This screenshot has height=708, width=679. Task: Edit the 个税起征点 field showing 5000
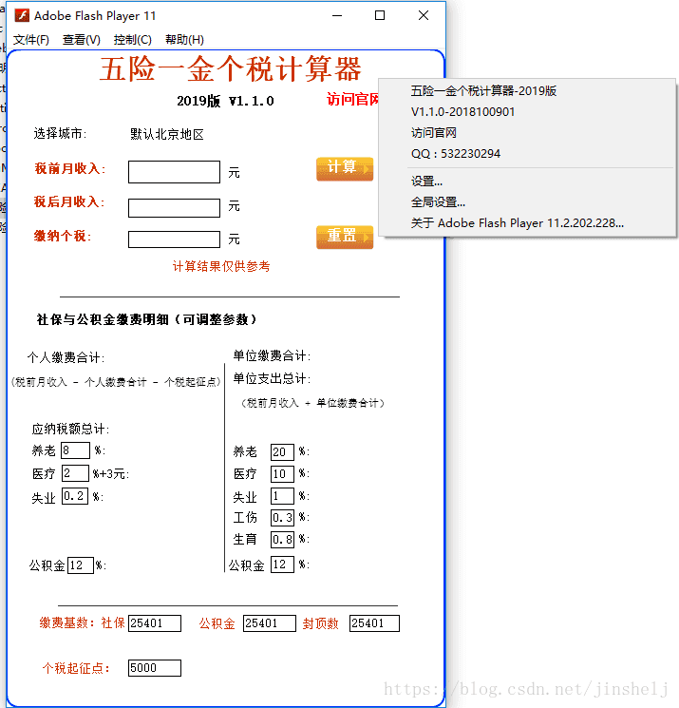pos(155,668)
